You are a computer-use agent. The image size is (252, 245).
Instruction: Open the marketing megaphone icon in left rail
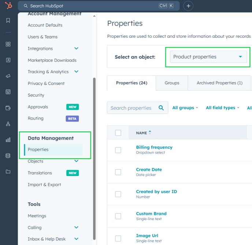[x=8, y=76]
